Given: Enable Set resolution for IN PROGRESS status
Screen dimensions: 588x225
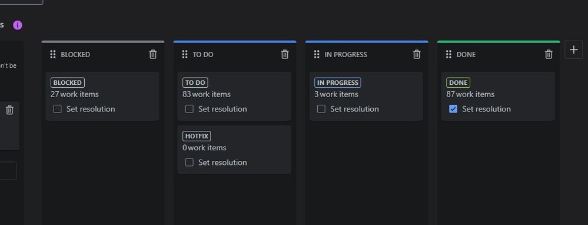Looking at the screenshot, I should click(x=321, y=109).
